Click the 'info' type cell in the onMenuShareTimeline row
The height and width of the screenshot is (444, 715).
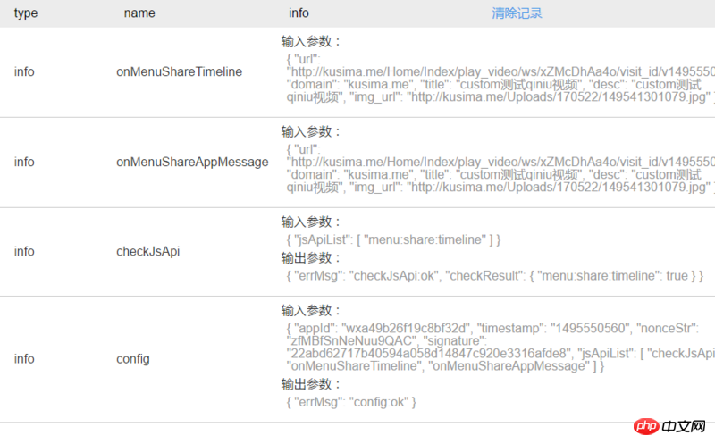pos(24,72)
